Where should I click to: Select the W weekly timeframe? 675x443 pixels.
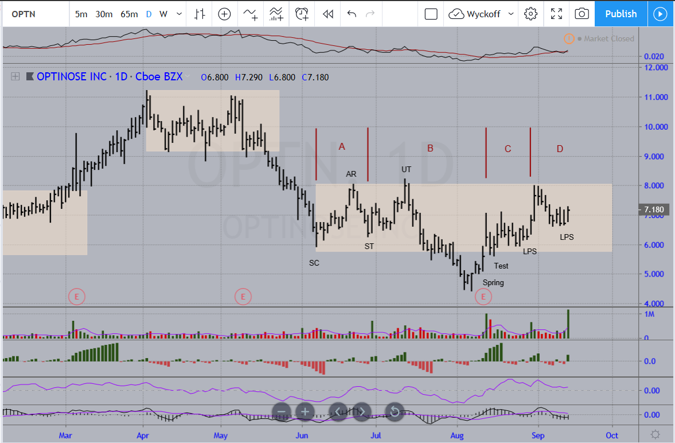163,14
